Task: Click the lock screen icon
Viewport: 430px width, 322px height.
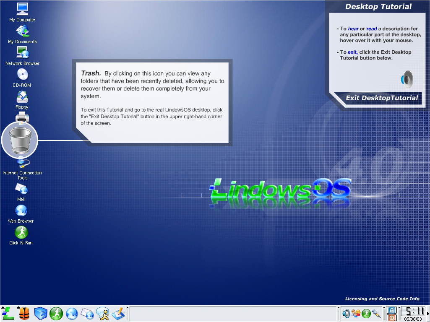Action: (x=391, y=310)
